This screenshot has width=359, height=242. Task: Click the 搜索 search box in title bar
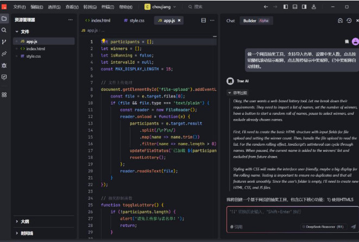196,7
